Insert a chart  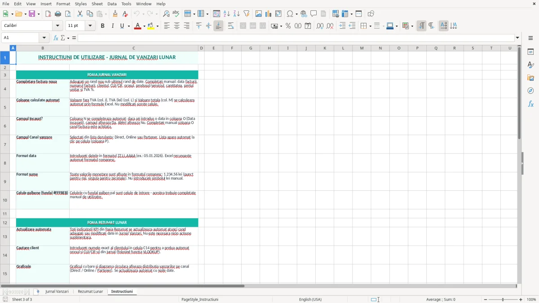[x=268, y=14]
